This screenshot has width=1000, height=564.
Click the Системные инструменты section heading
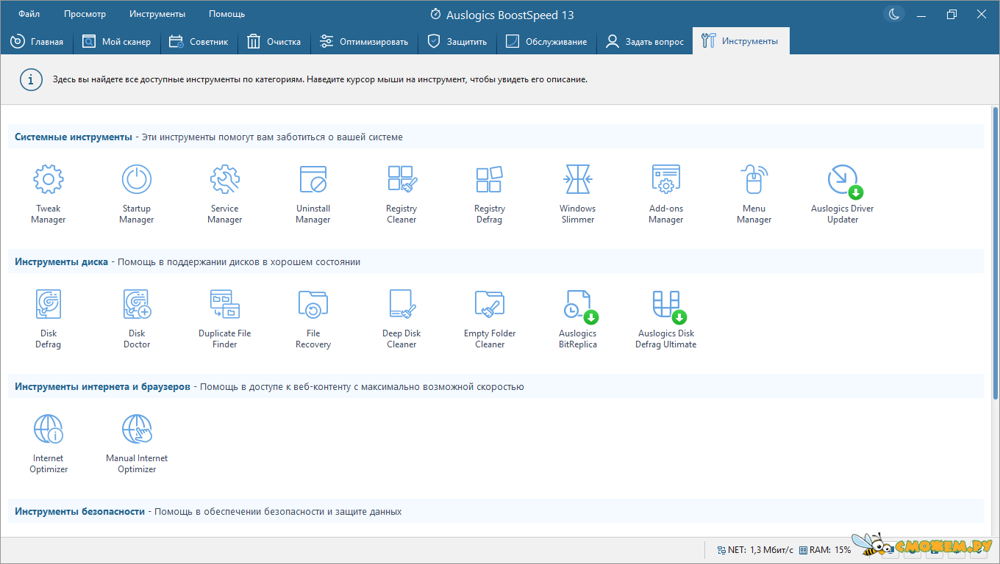pyautogui.click(x=73, y=137)
